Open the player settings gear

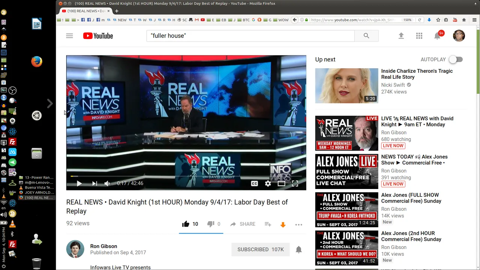click(268, 183)
